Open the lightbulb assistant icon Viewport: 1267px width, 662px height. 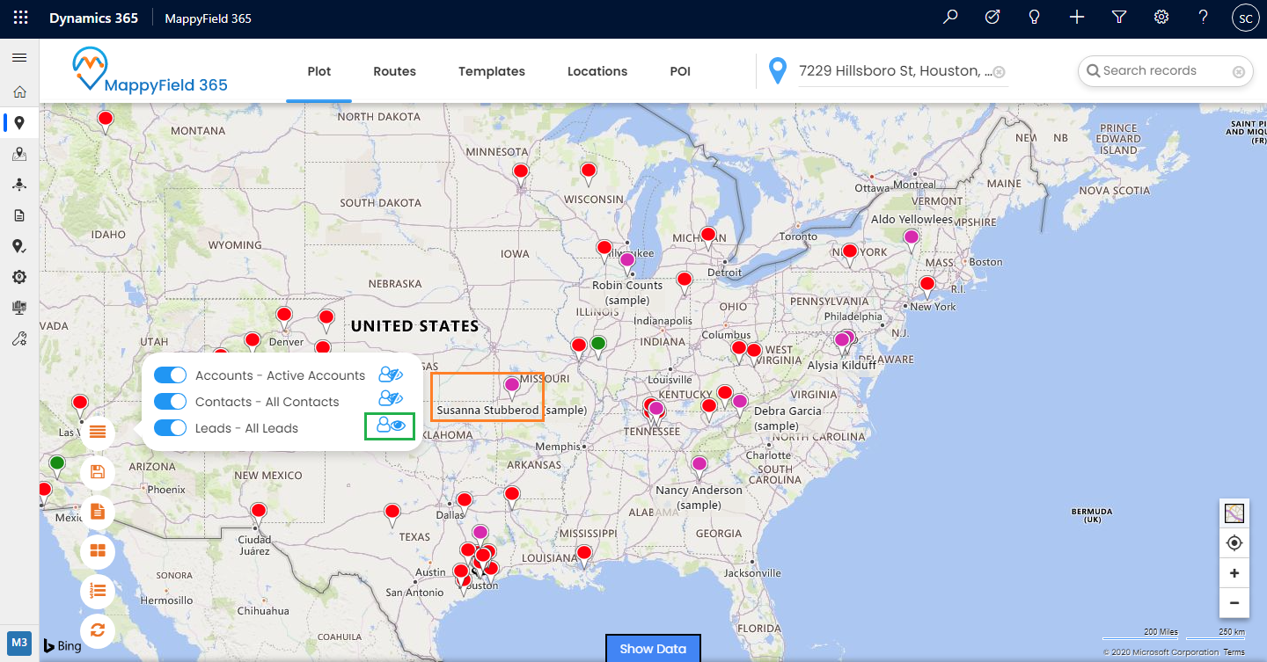1035,18
